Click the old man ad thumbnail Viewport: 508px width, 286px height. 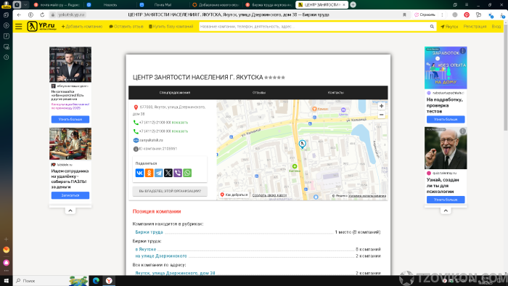pos(446,148)
